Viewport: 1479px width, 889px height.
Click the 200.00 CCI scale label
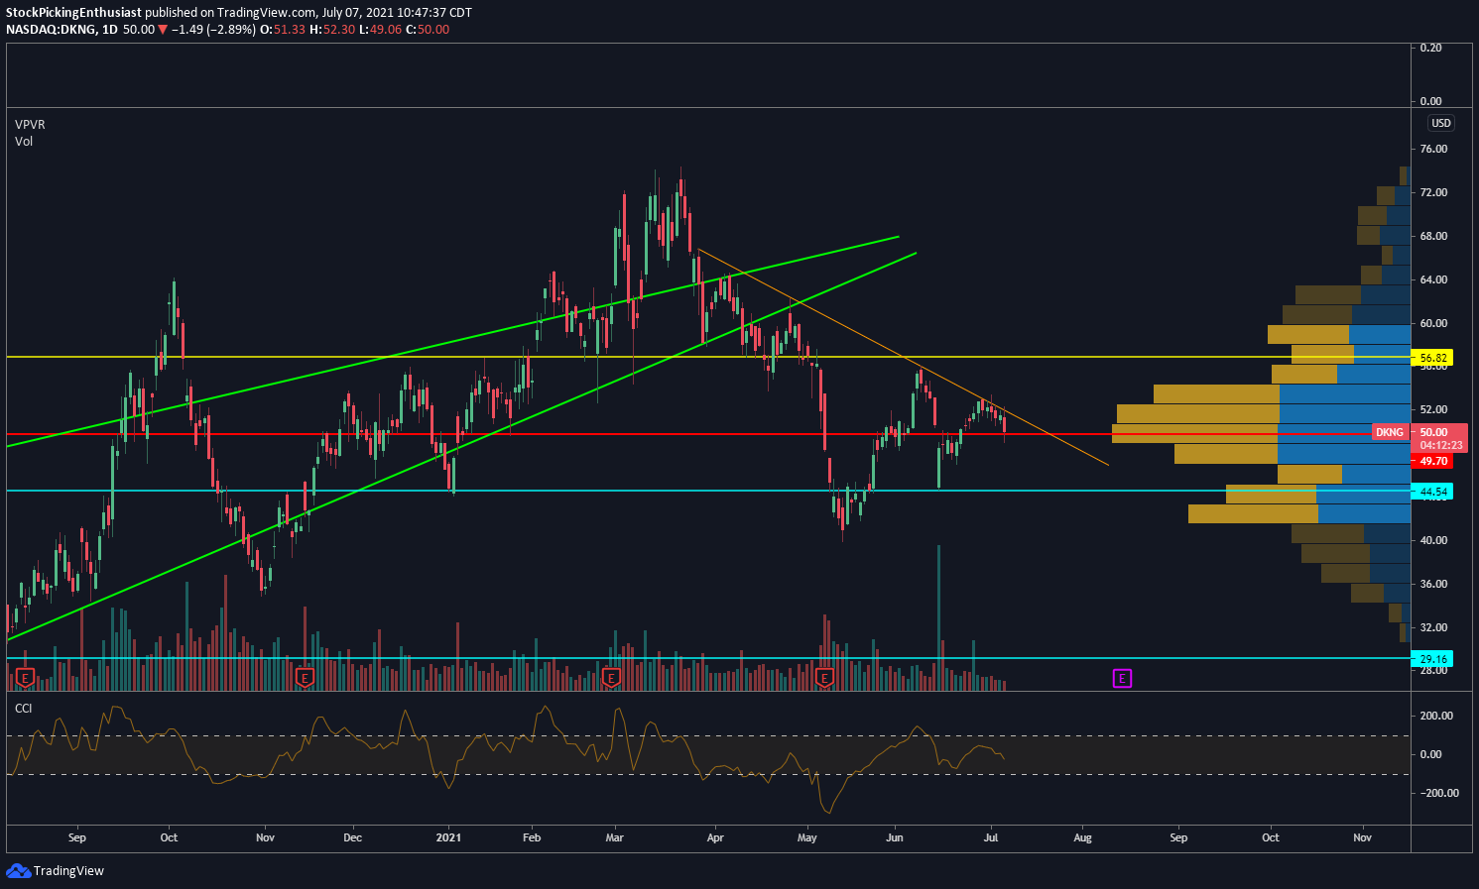click(x=1436, y=716)
